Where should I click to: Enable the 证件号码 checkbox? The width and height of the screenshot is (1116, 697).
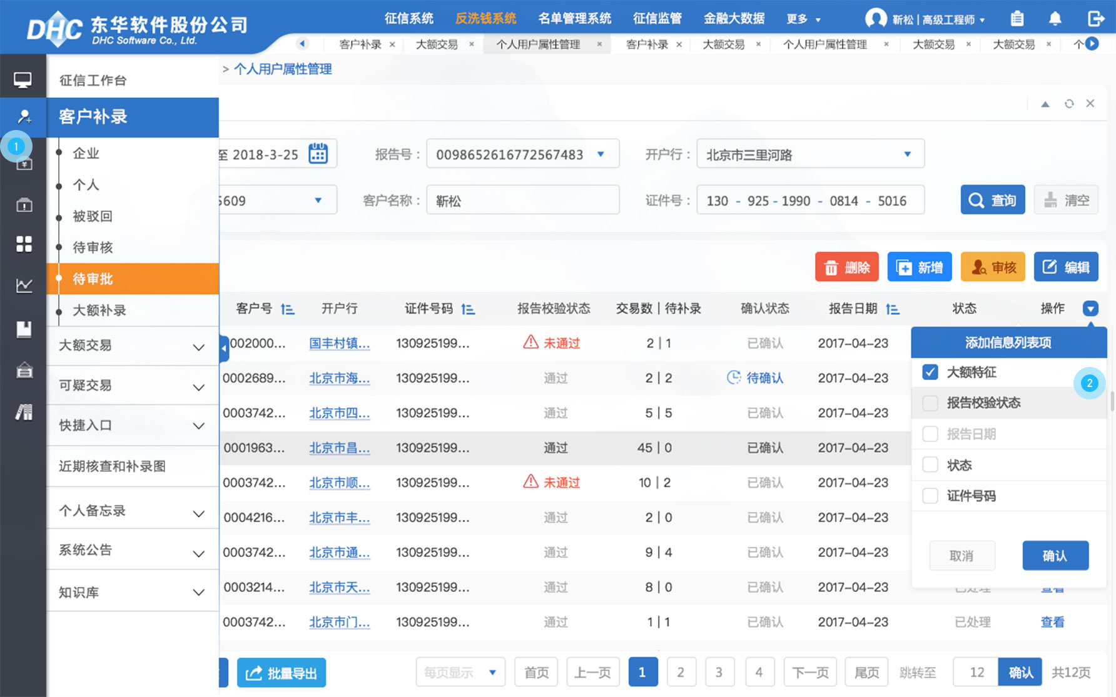coord(930,495)
